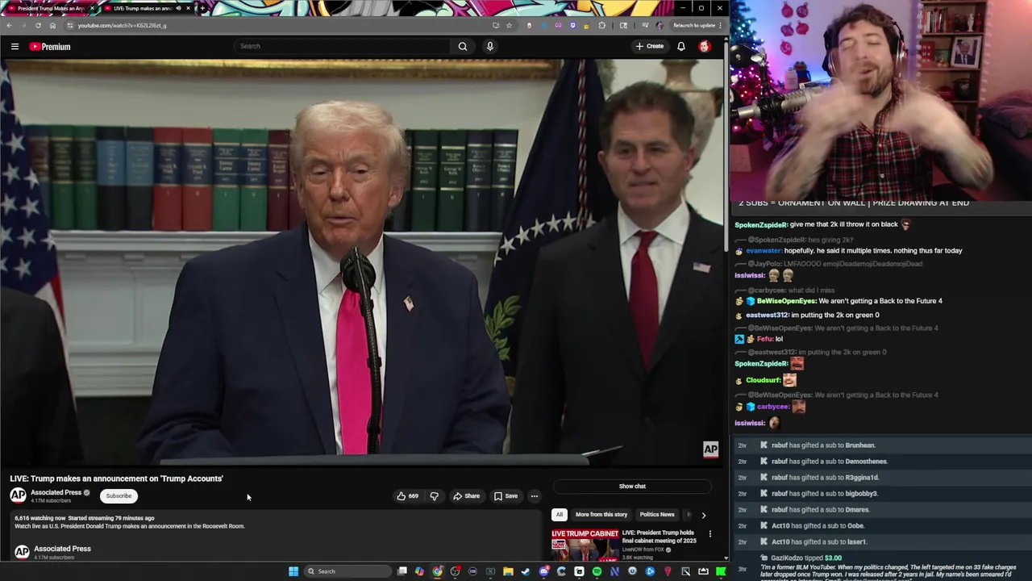Click 'Relaunch to update' button

[693, 25]
